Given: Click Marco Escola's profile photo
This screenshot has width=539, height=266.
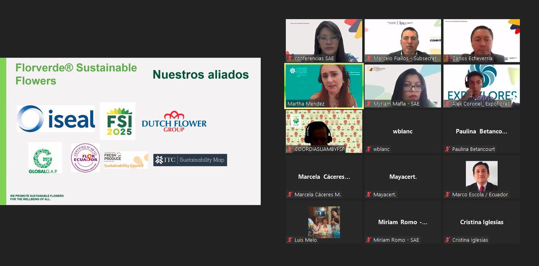Looking at the screenshot, I should [x=482, y=176].
